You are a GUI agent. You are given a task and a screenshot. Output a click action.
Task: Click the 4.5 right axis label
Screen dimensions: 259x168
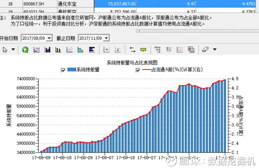pyautogui.click(x=235, y=79)
